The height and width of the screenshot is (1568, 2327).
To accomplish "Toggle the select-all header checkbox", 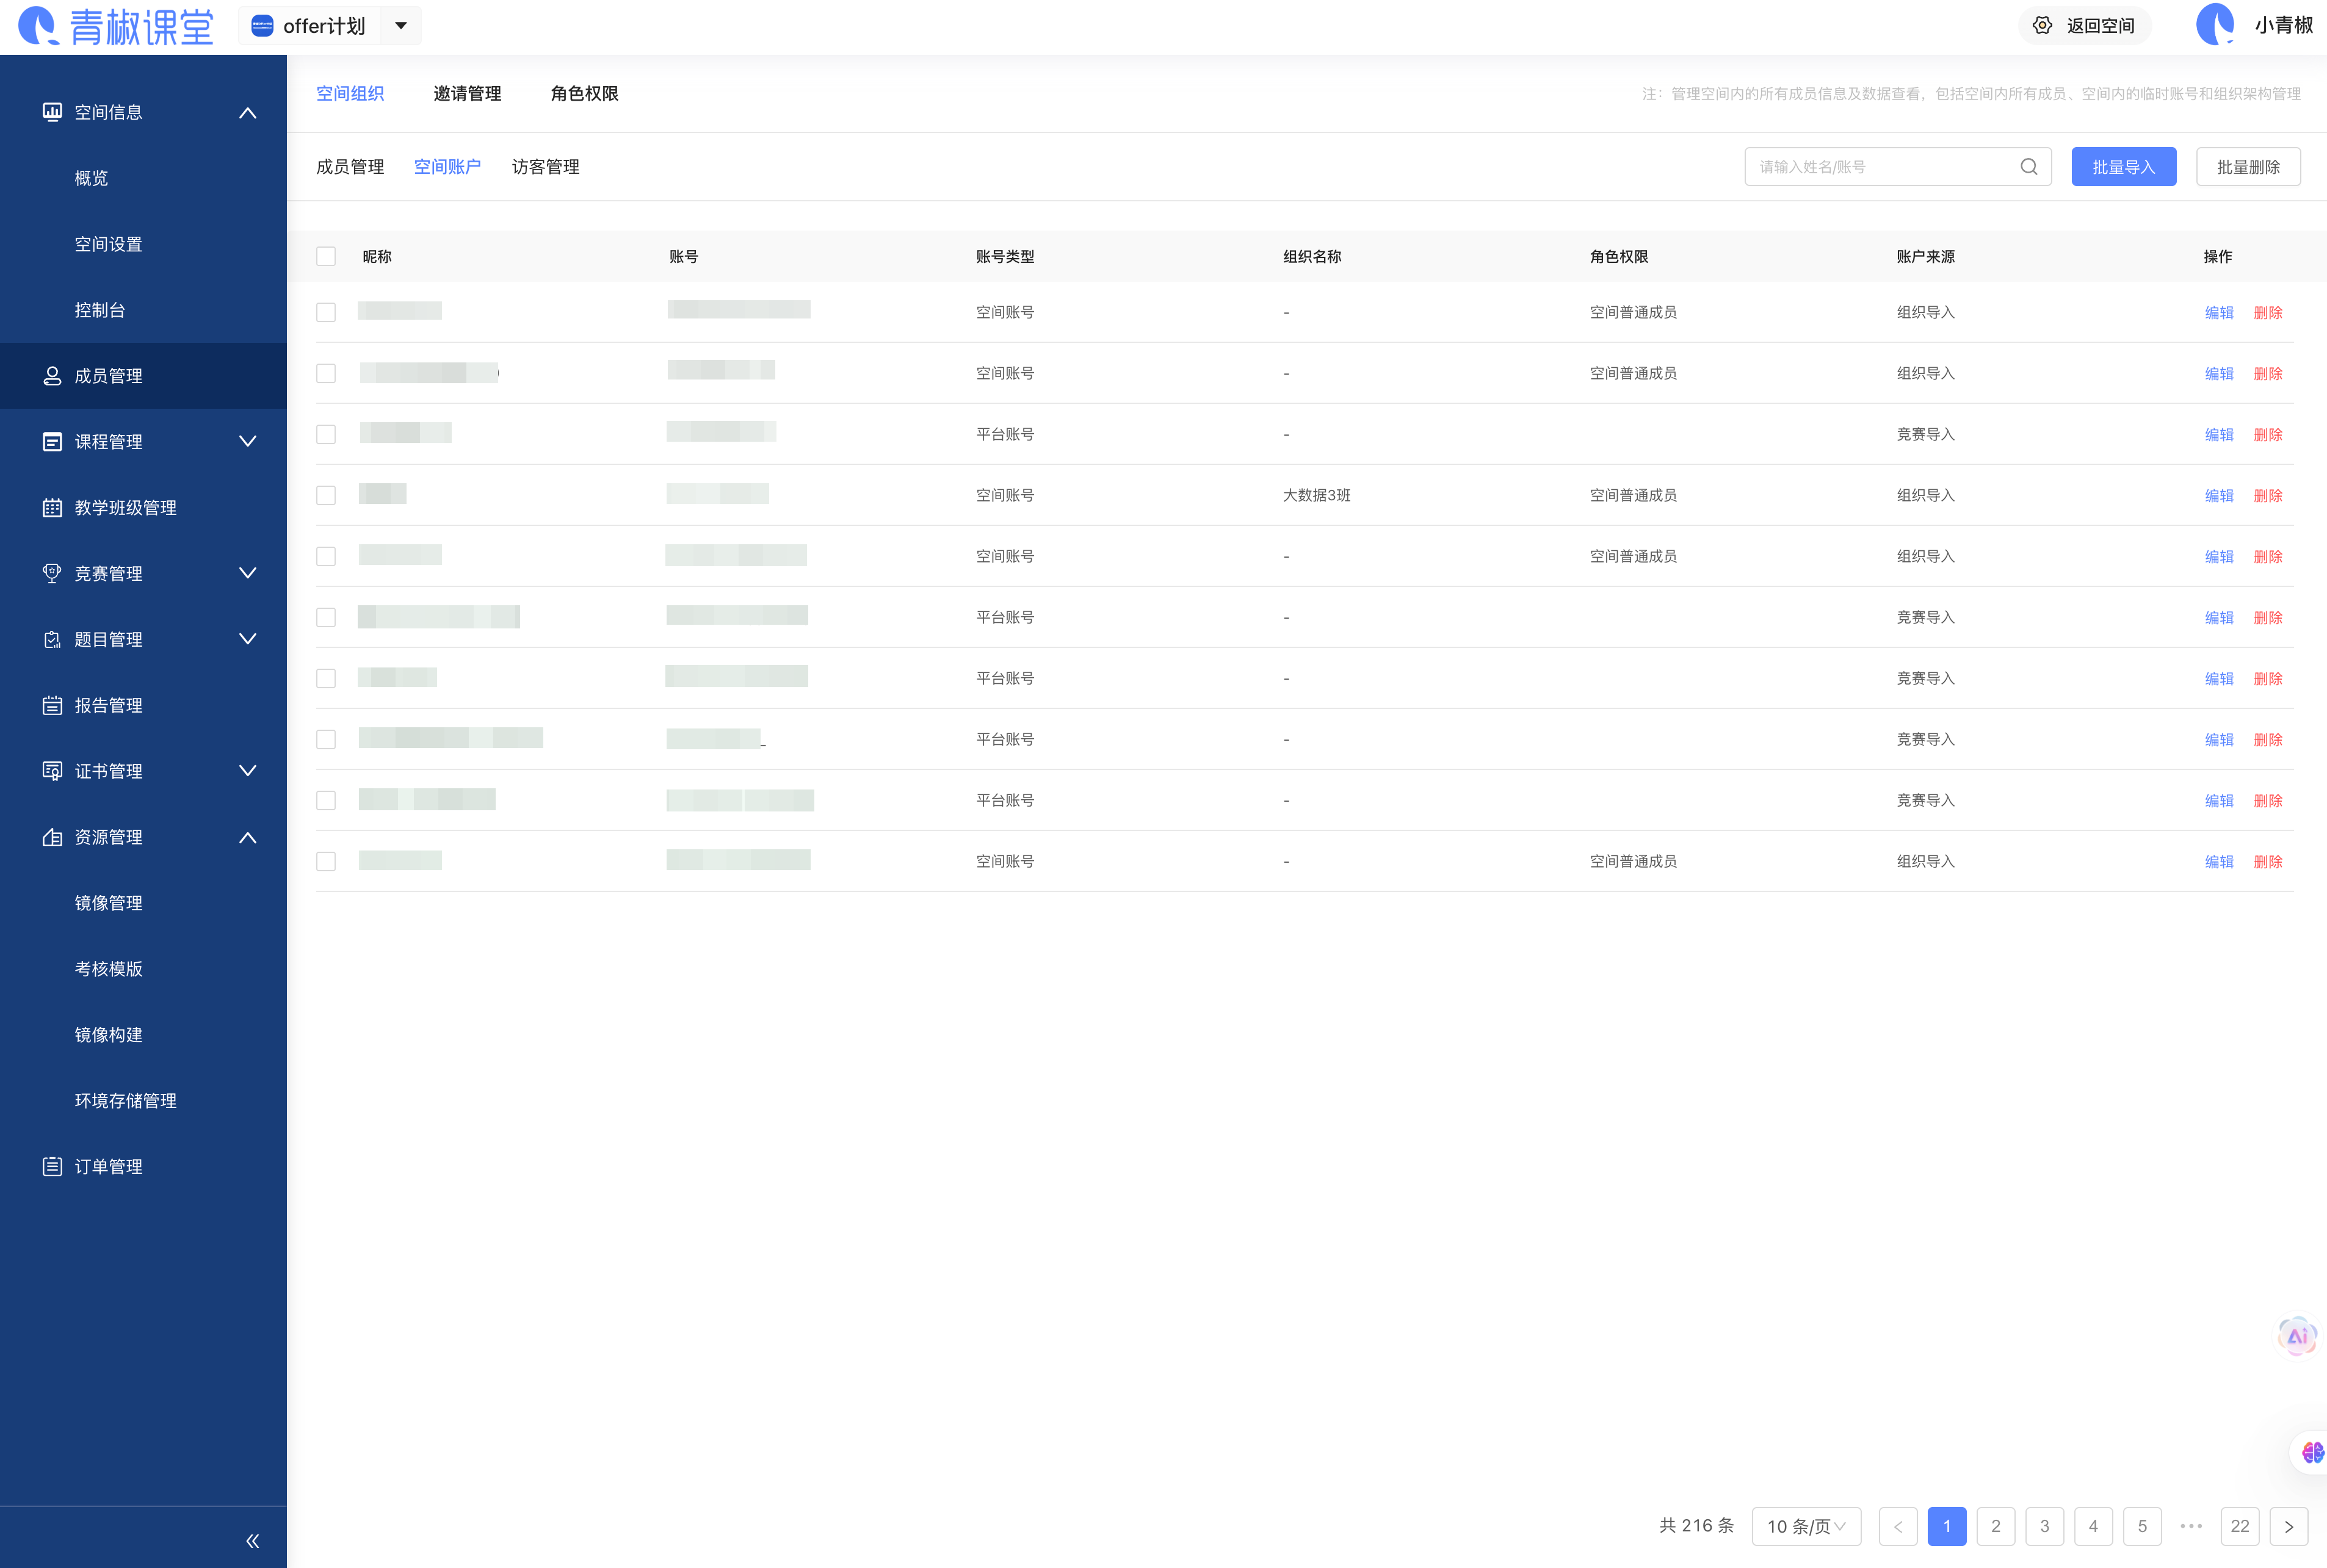I will [326, 257].
